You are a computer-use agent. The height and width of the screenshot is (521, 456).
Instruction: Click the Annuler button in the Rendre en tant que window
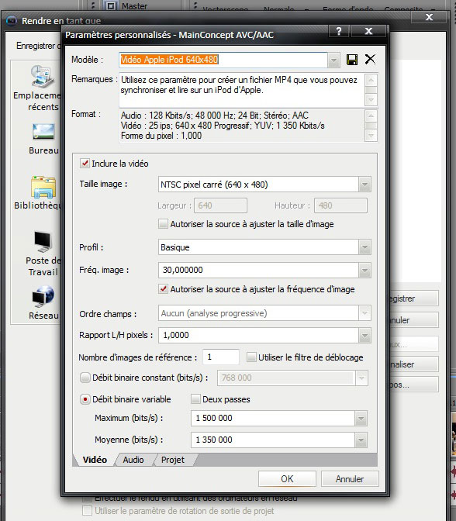(x=414, y=320)
